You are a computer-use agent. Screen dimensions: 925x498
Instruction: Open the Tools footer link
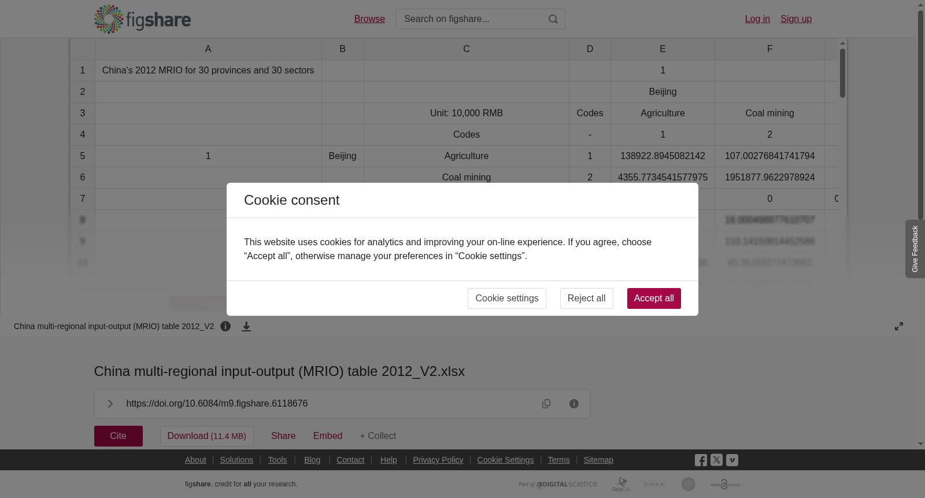point(277,460)
